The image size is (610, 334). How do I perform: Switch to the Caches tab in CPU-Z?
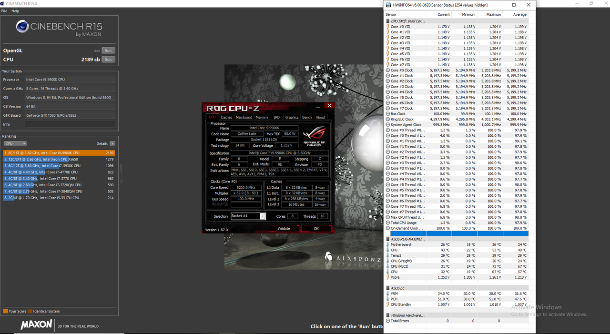226,117
